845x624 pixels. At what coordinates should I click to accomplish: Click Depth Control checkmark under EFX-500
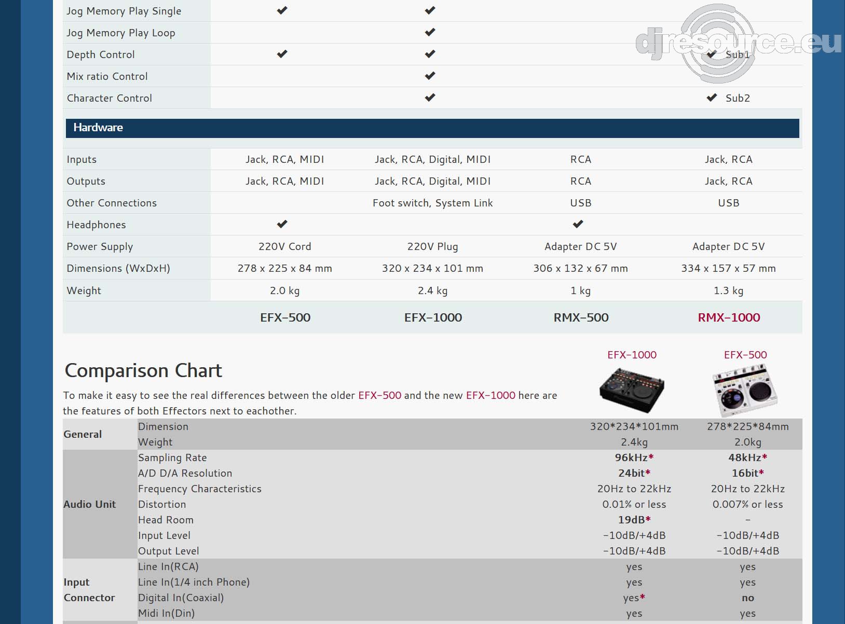pyautogui.click(x=282, y=54)
